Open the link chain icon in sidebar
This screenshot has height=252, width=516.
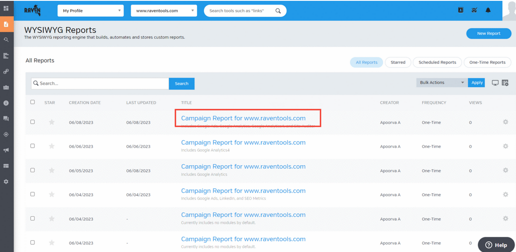[x=6, y=72]
